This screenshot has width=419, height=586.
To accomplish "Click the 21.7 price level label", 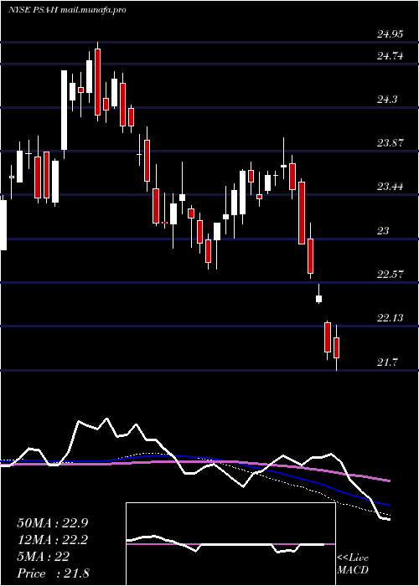I will [387, 362].
